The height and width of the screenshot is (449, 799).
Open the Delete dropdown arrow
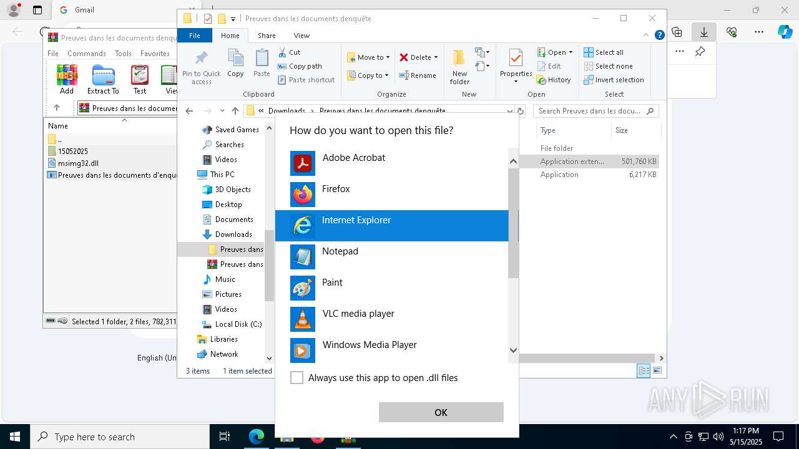click(x=436, y=57)
